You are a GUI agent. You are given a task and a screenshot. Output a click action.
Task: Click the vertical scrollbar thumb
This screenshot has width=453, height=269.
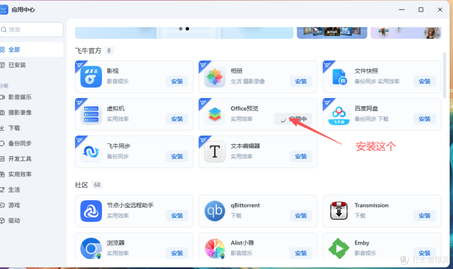tap(444, 75)
